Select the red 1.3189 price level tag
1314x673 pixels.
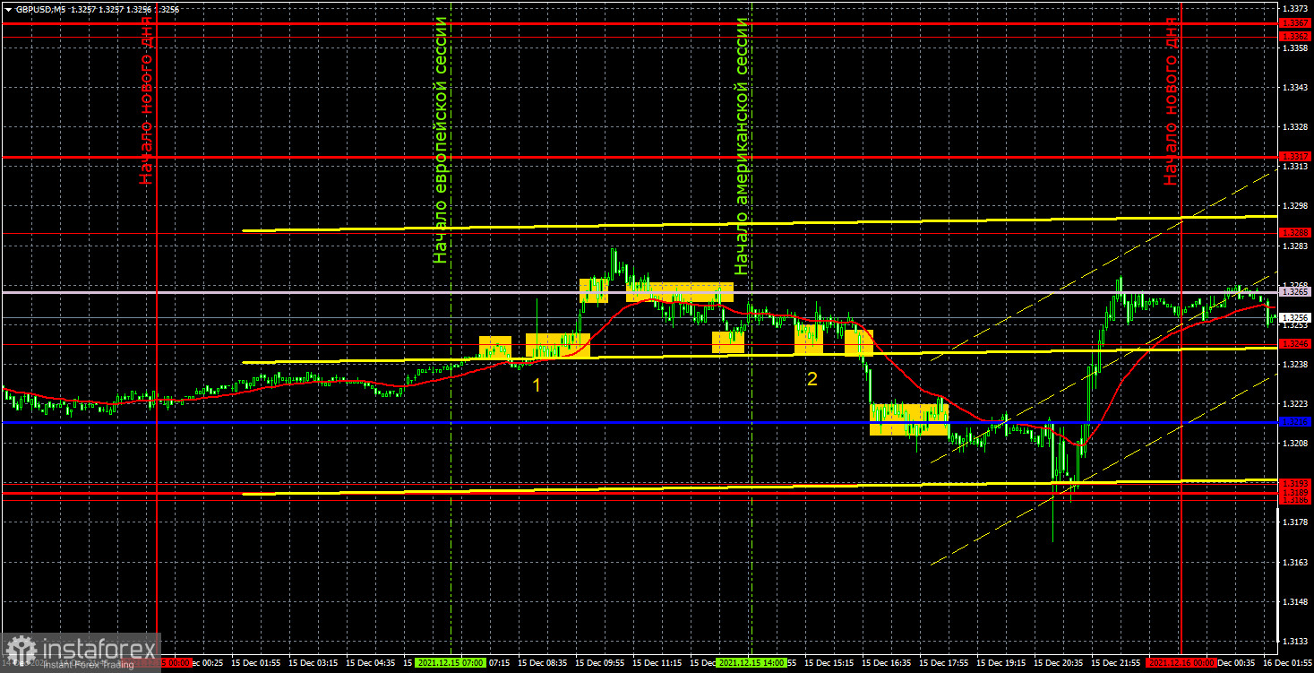coord(1295,493)
